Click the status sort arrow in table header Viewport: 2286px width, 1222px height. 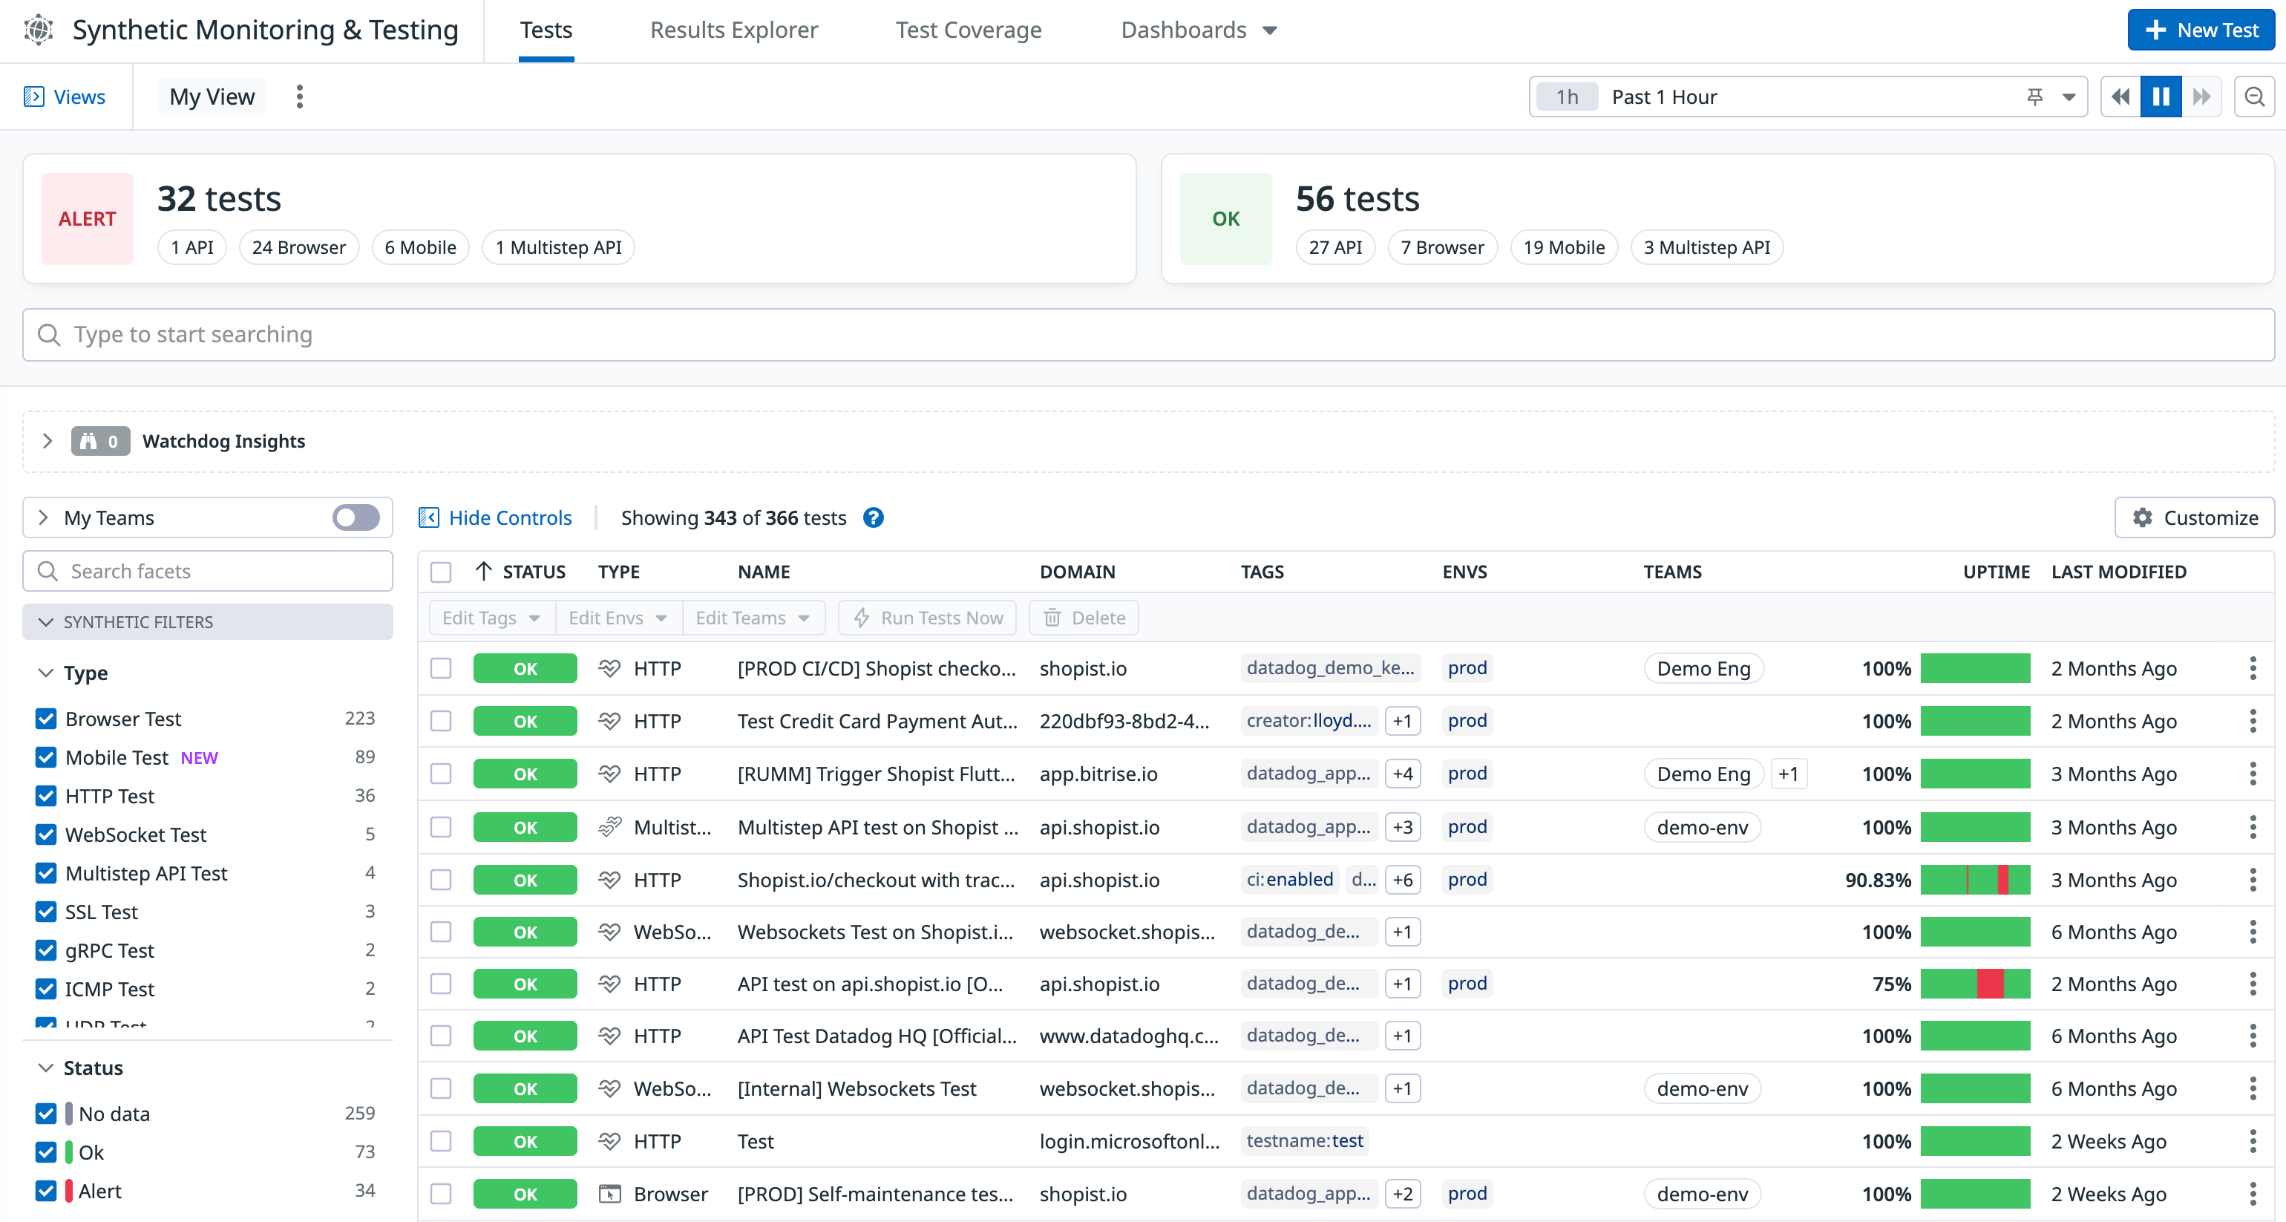pyautogui.click(x=484, y=571)
